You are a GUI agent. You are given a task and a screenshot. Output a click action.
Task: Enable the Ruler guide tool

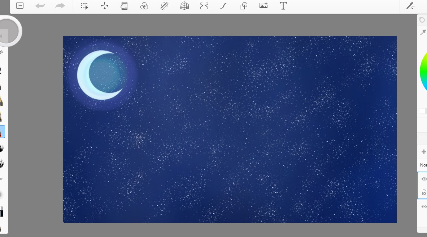click(165, 6)
